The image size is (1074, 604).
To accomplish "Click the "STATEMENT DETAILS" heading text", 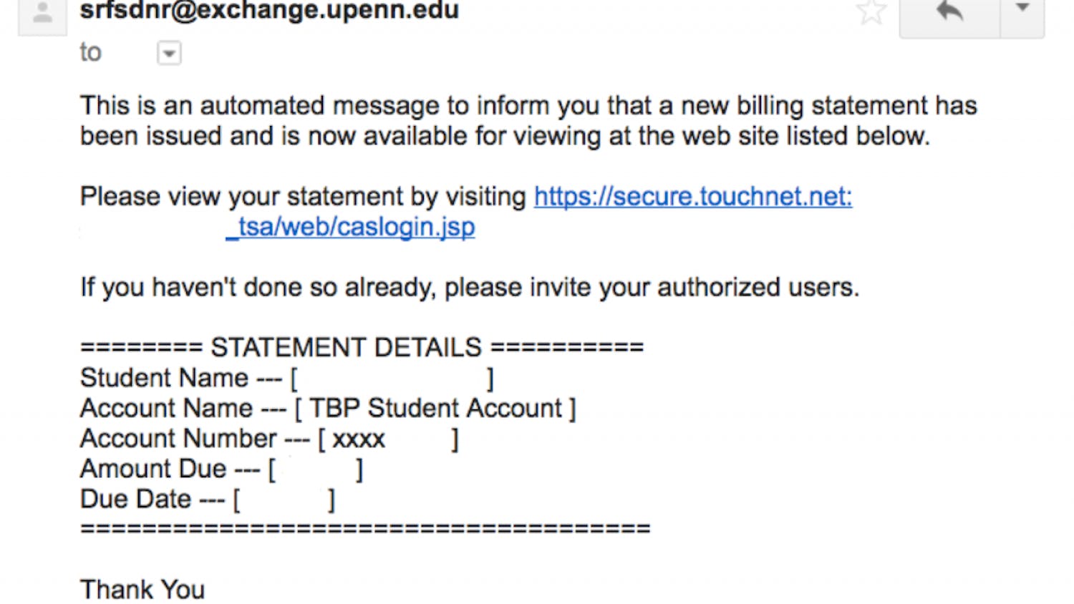I will pyautogui.click(x=346, y=348).
